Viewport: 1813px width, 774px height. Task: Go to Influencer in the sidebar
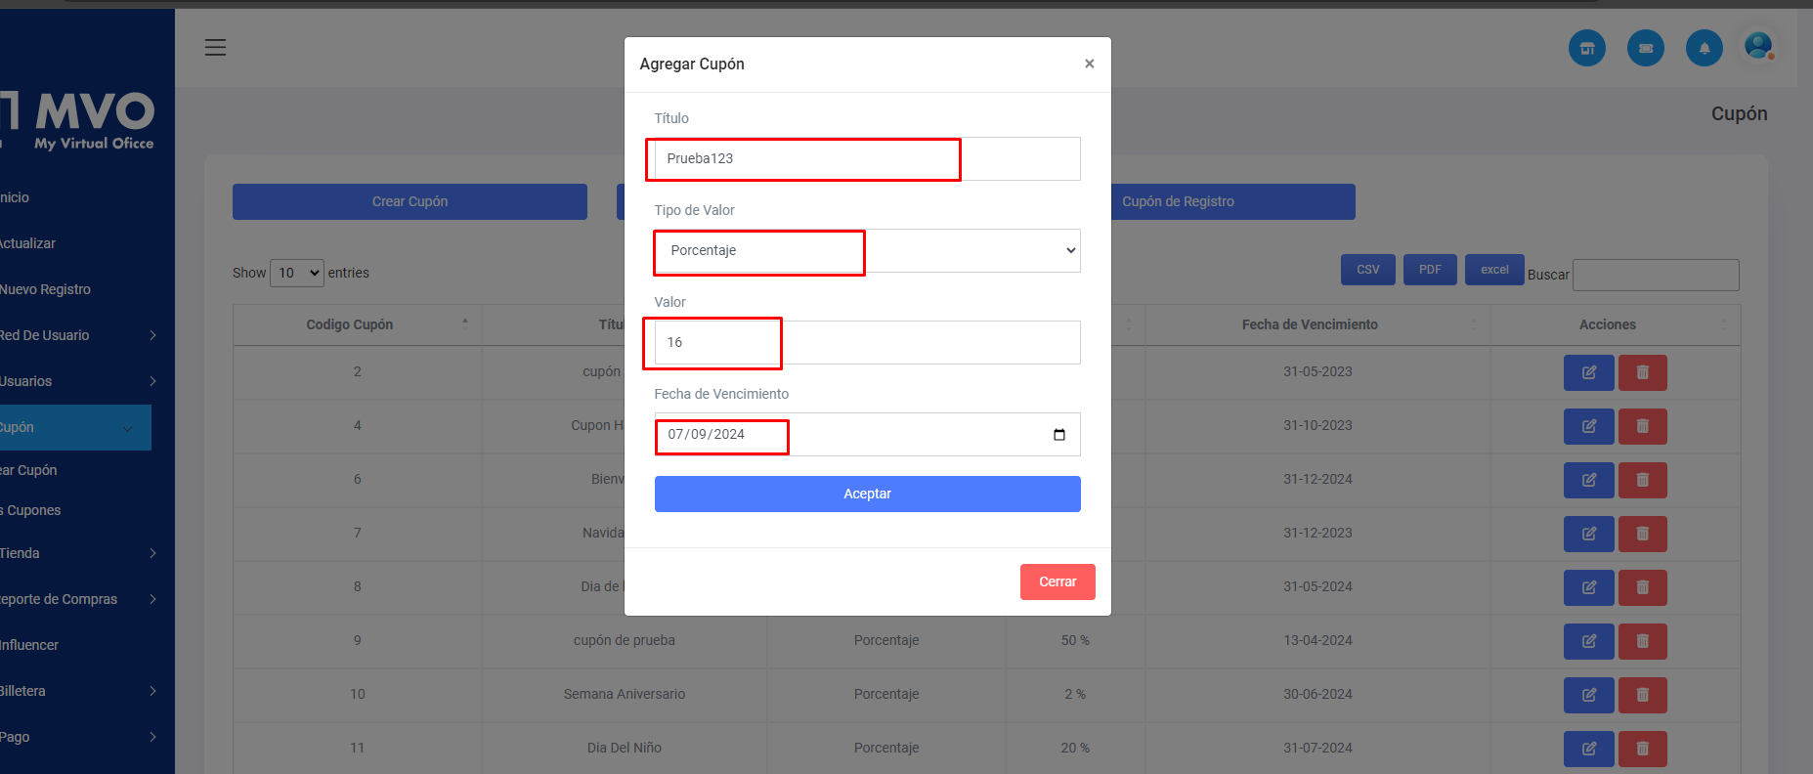29,645
